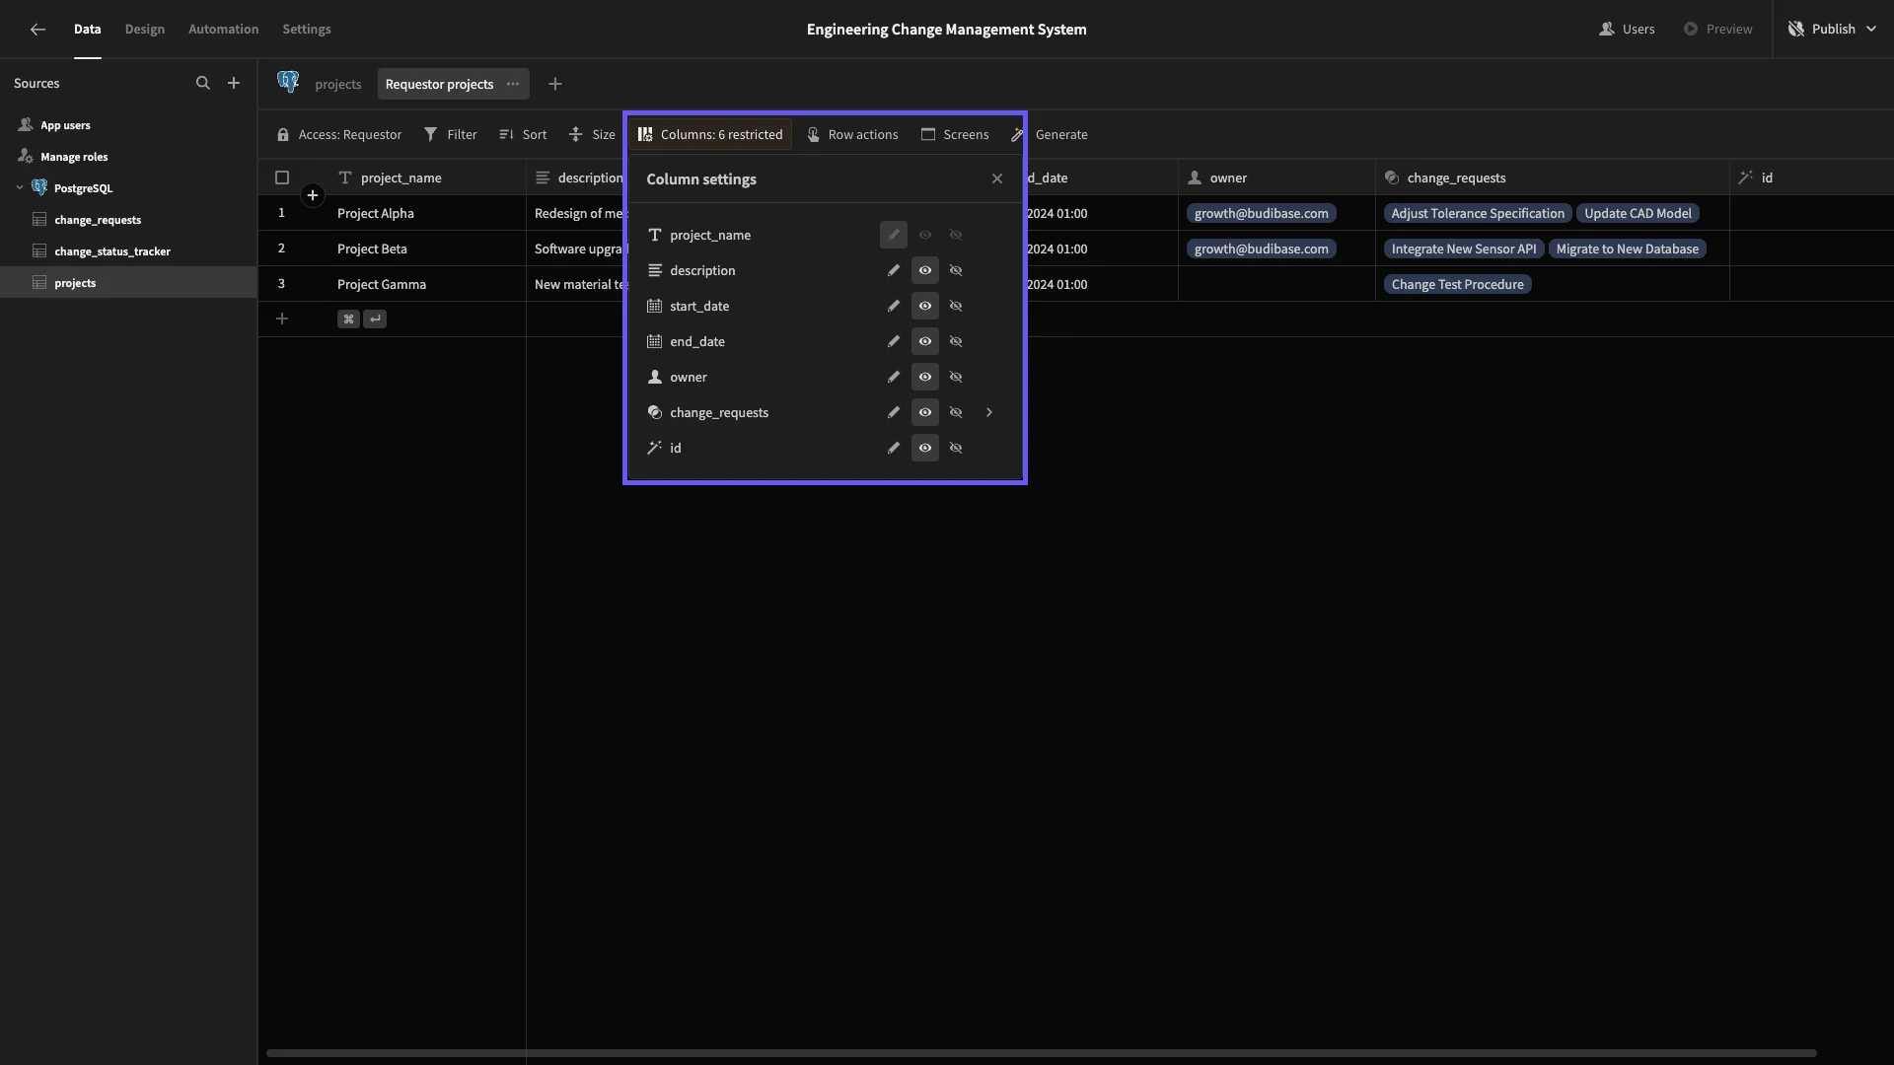Hide the end_date column
Screen dimensions: 1894x1065
956,341
